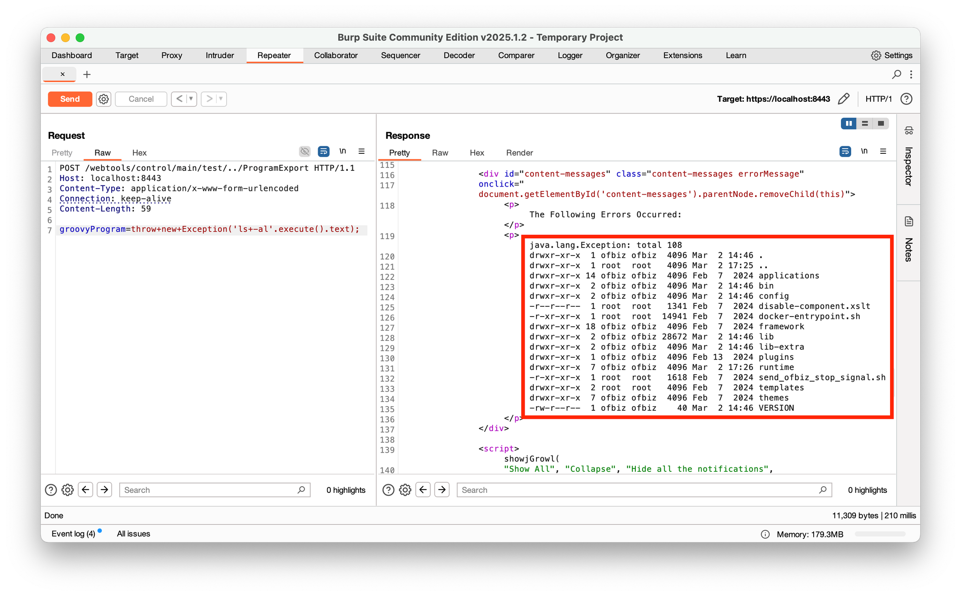
Task: Open previous history dropdown arrow
Action: tap(191, 99)
